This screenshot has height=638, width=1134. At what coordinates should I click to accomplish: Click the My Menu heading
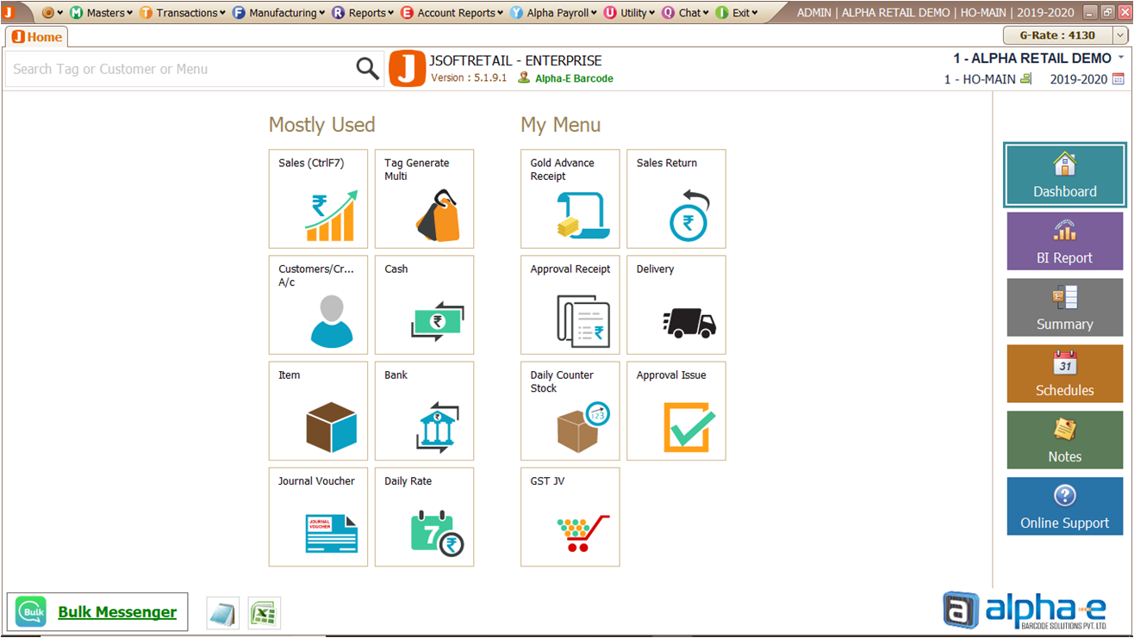pyautogui.click(x=560, y=125)
